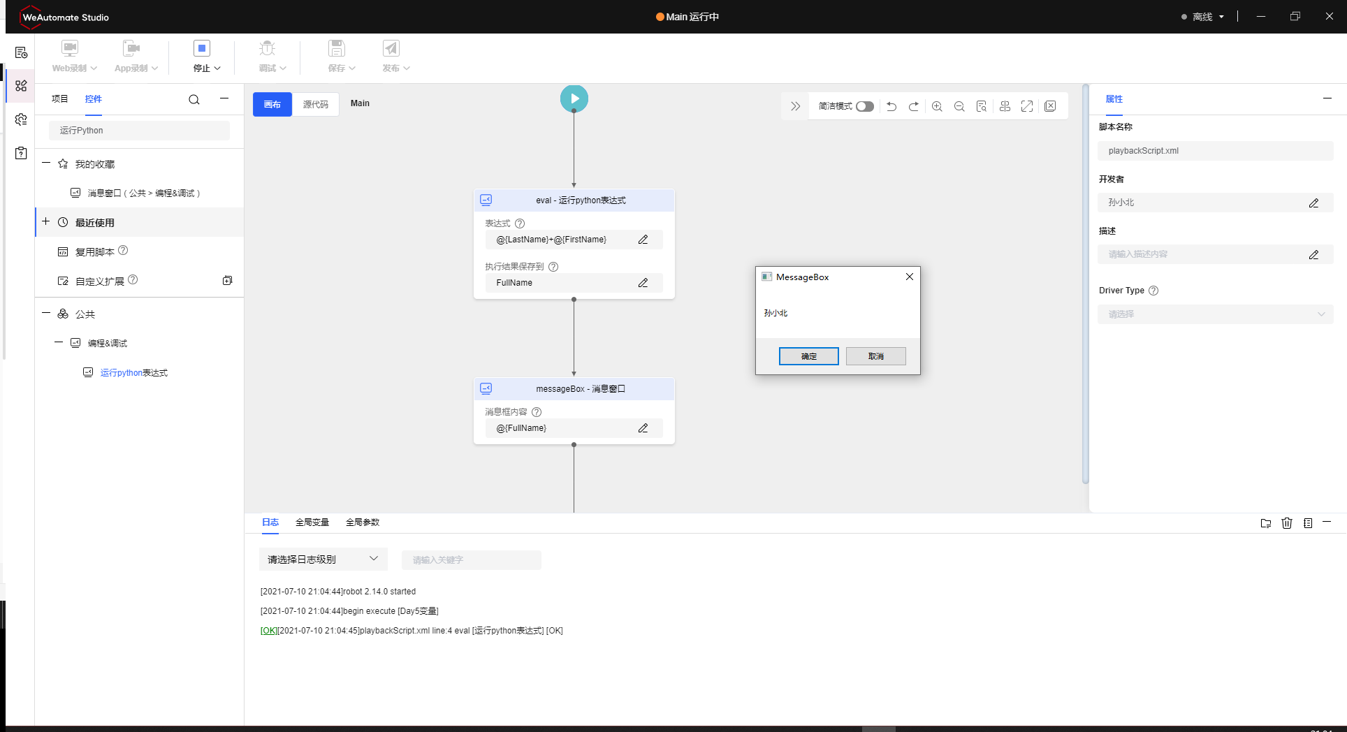Open the top icon in the left sidebar
1347x732 pixels.
click(x=21, y=52)
